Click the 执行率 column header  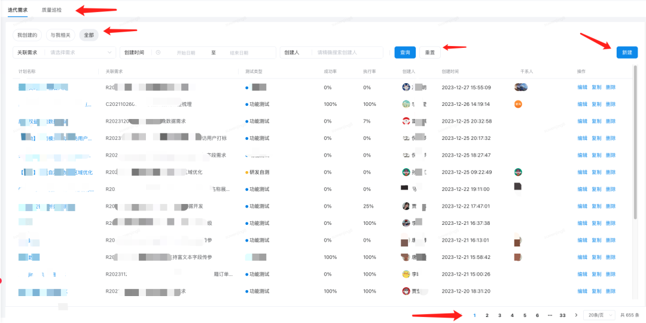pos(370,71)
